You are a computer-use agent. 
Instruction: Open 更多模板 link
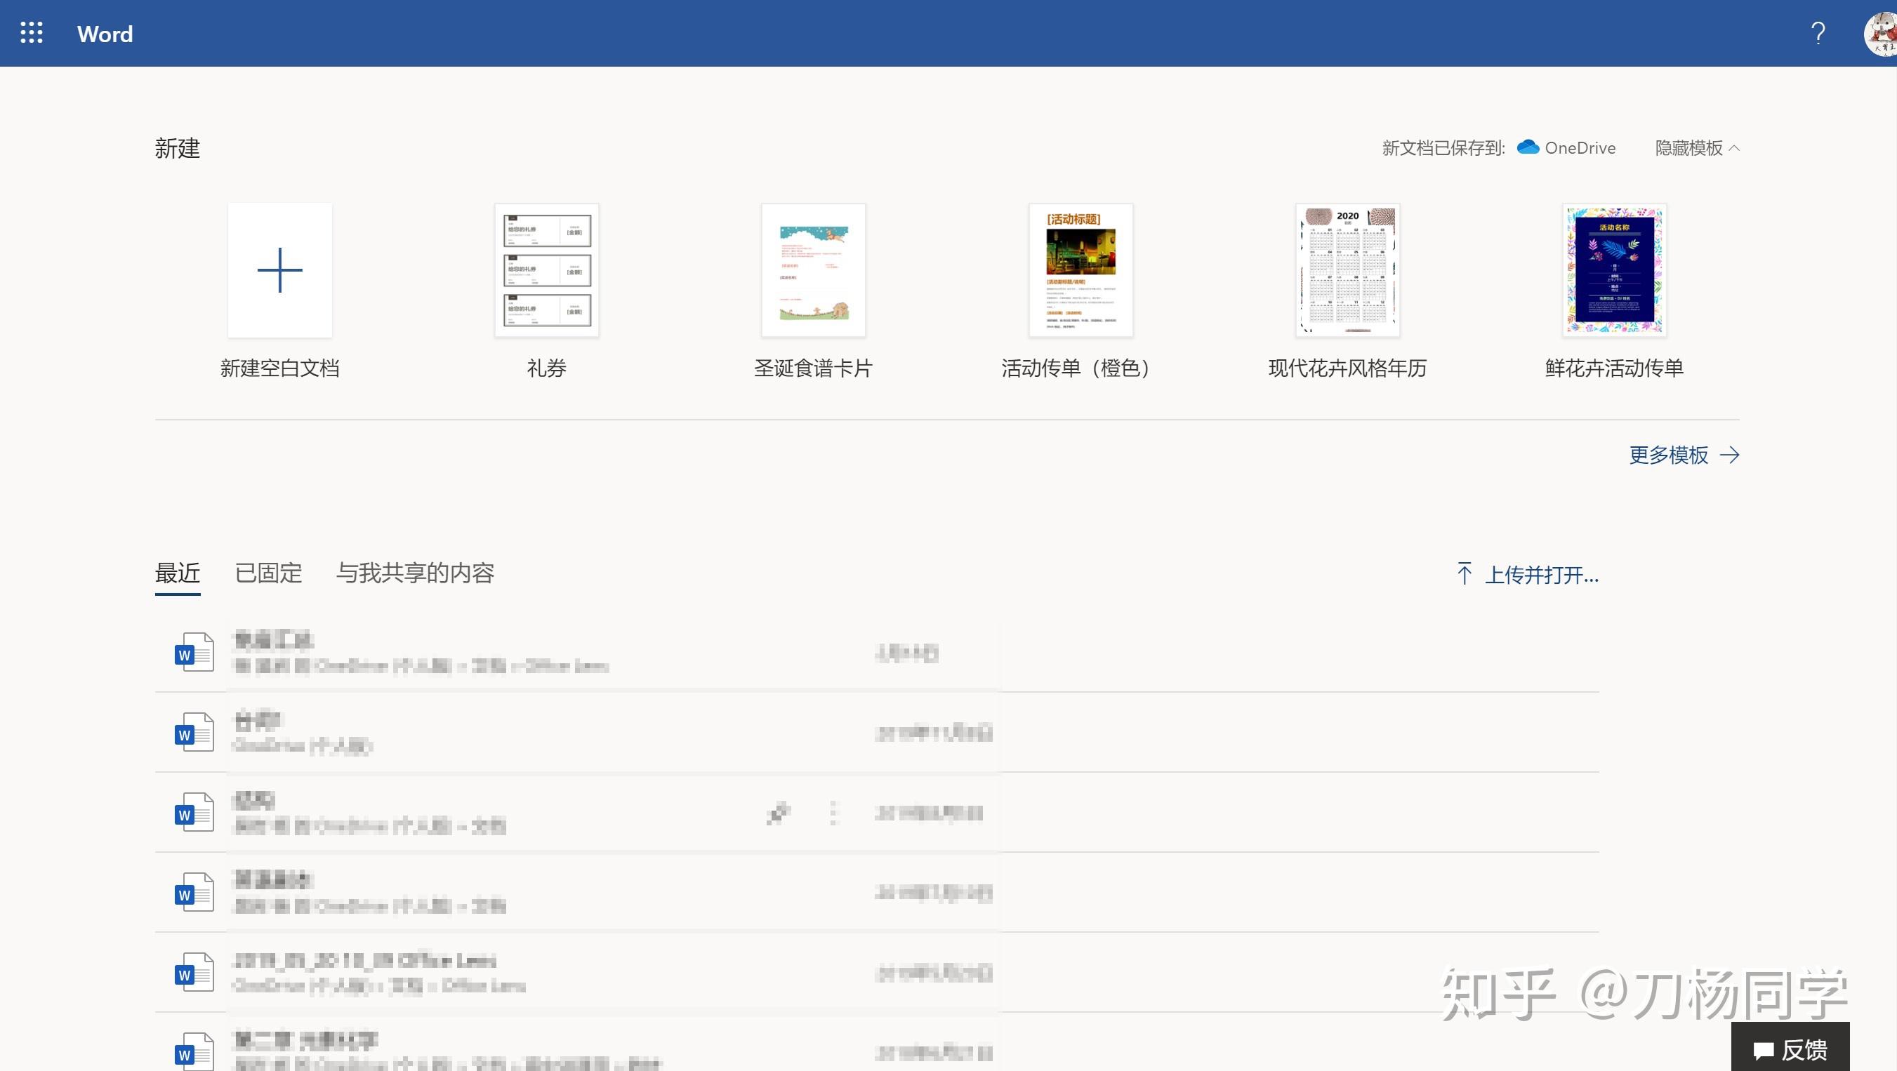[1684, 455]
